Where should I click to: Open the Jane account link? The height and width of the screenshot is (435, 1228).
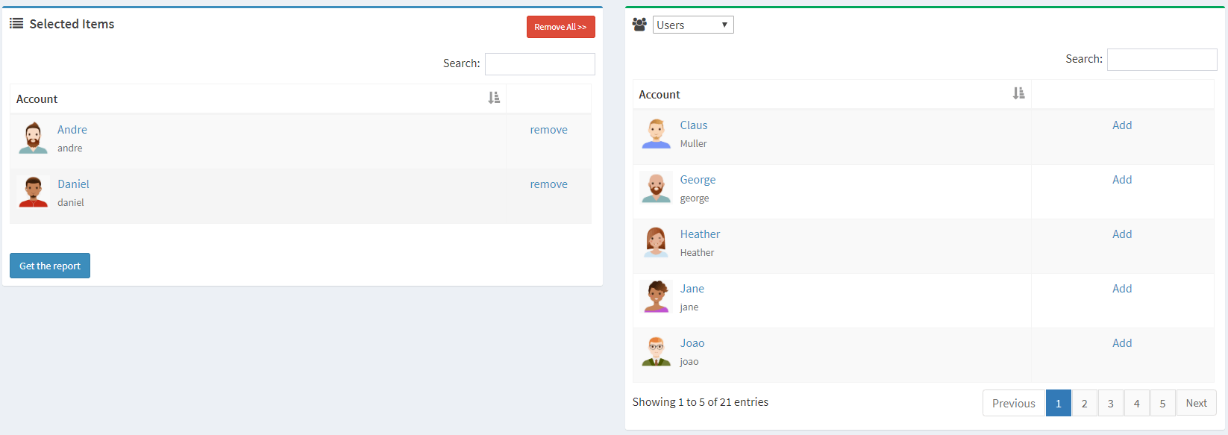(x=692, y=289)
